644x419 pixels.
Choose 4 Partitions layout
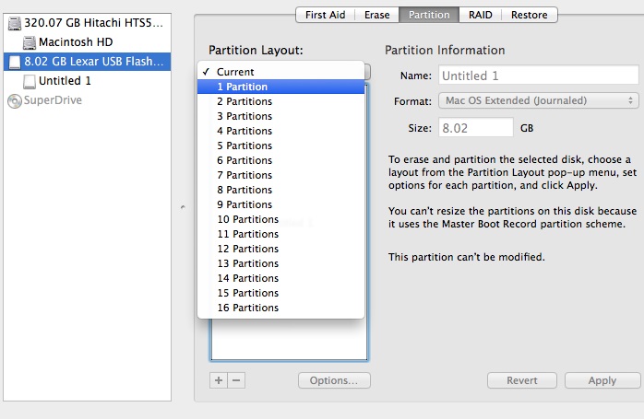point(280,131)
